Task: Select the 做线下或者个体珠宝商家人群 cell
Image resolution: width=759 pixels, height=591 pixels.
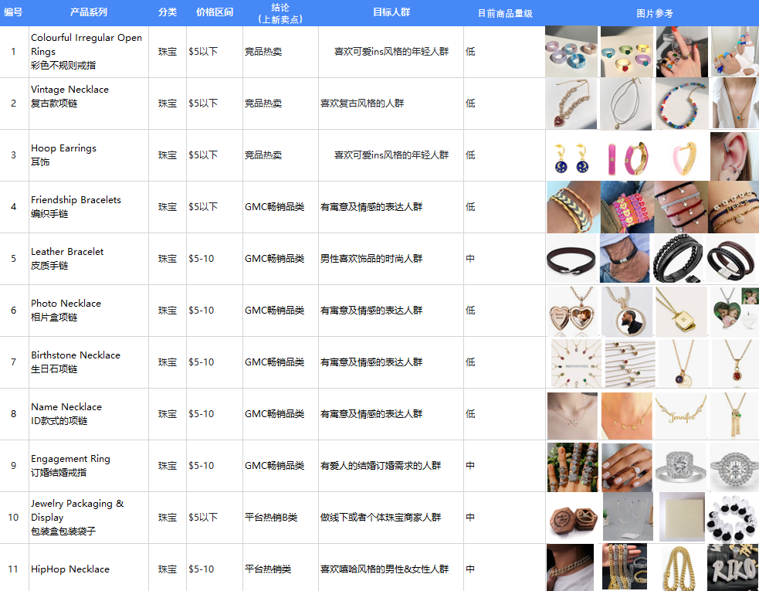Action: tap(391, 518)
